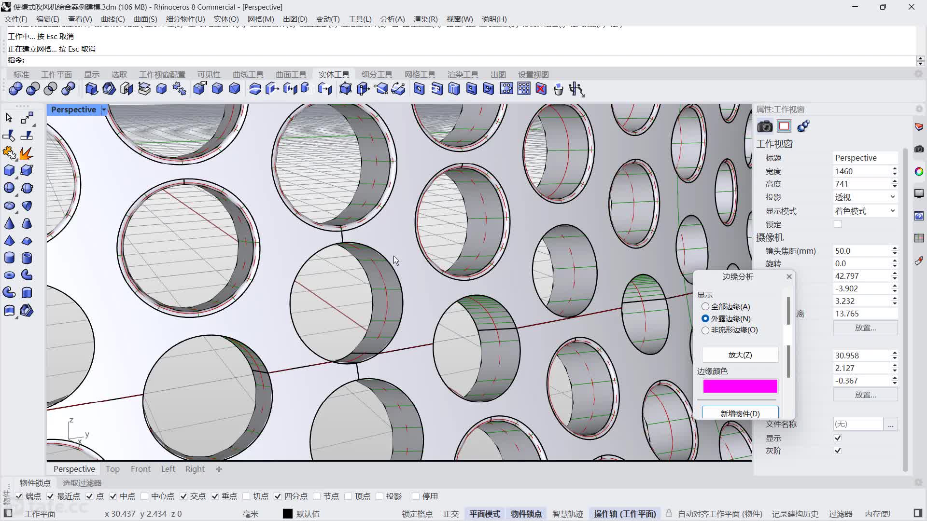The width and height of the screenshot is (927, 521).
Task: Open the color wheel panel on right edge
Action: click(x=919, y=172)
